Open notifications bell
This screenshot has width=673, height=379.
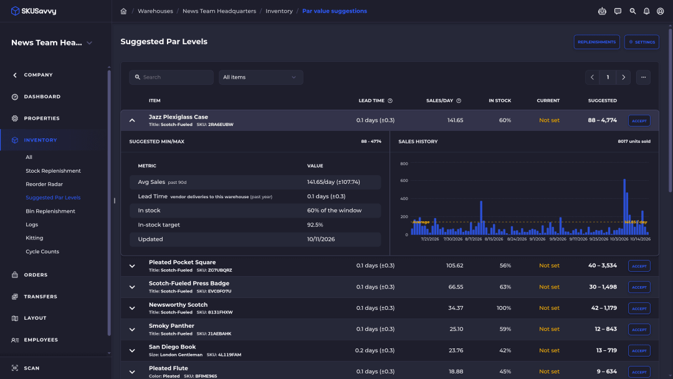click(646, 11)
